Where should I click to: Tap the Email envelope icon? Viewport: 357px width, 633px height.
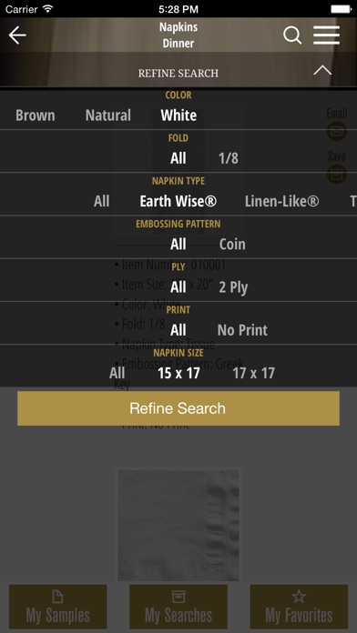pos(336,131)
